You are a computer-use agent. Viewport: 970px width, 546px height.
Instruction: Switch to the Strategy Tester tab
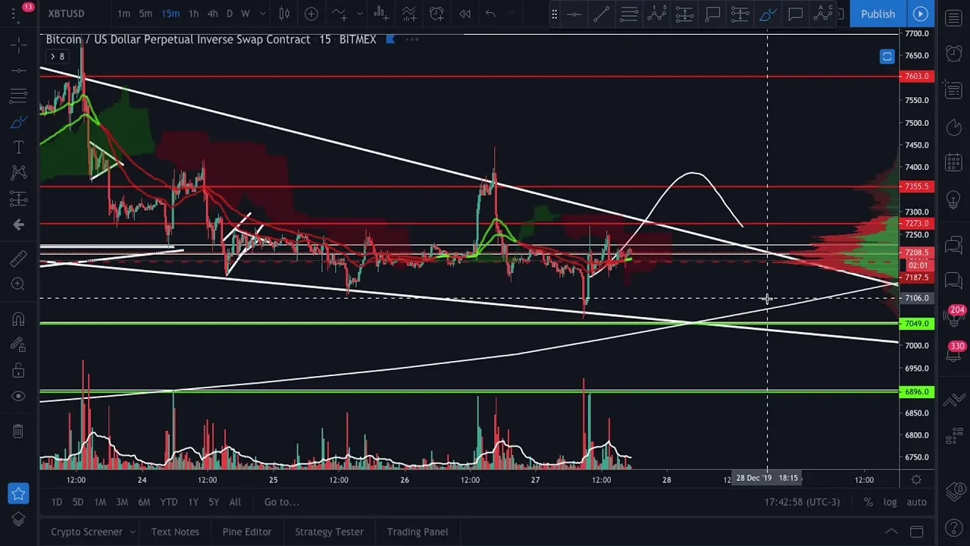[329, 532]
